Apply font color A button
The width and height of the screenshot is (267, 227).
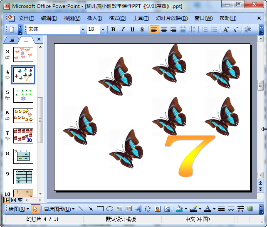(208, 209)
